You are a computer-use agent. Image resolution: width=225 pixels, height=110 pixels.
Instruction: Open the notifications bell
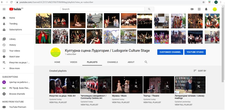click(206, 9)
